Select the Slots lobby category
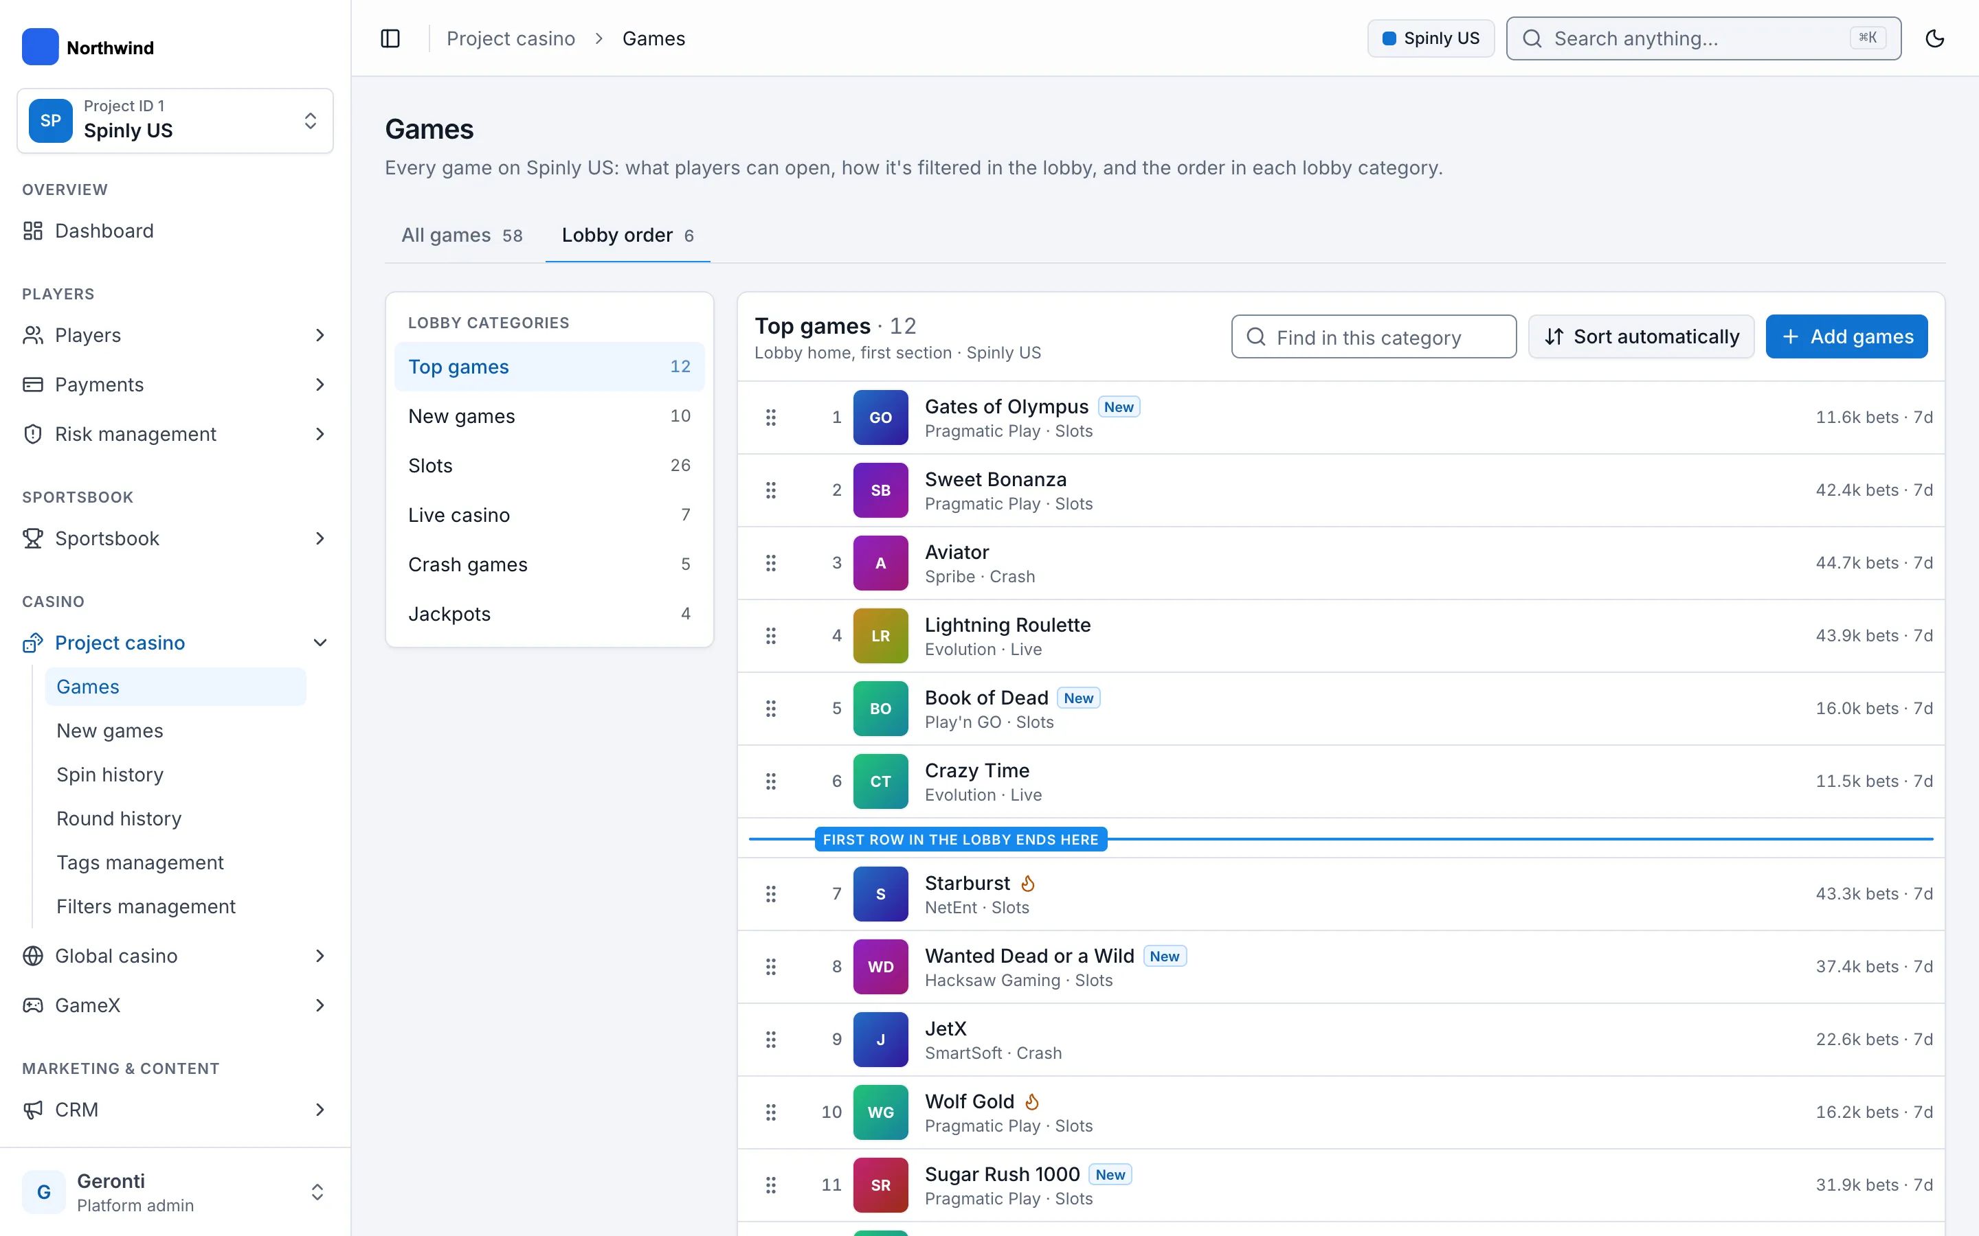The width and height of the screenshot is (1979, 1236). pyautogui.click(x=549, y=466)
